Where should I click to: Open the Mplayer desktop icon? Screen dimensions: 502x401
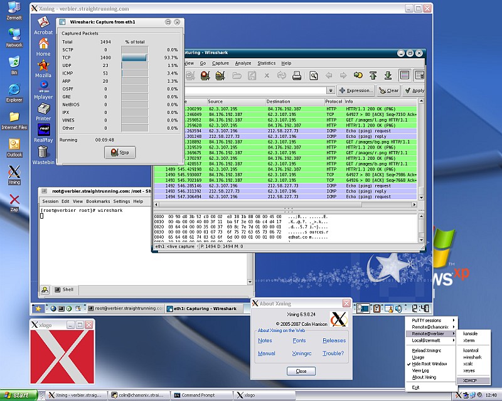[x=43, y=90]
